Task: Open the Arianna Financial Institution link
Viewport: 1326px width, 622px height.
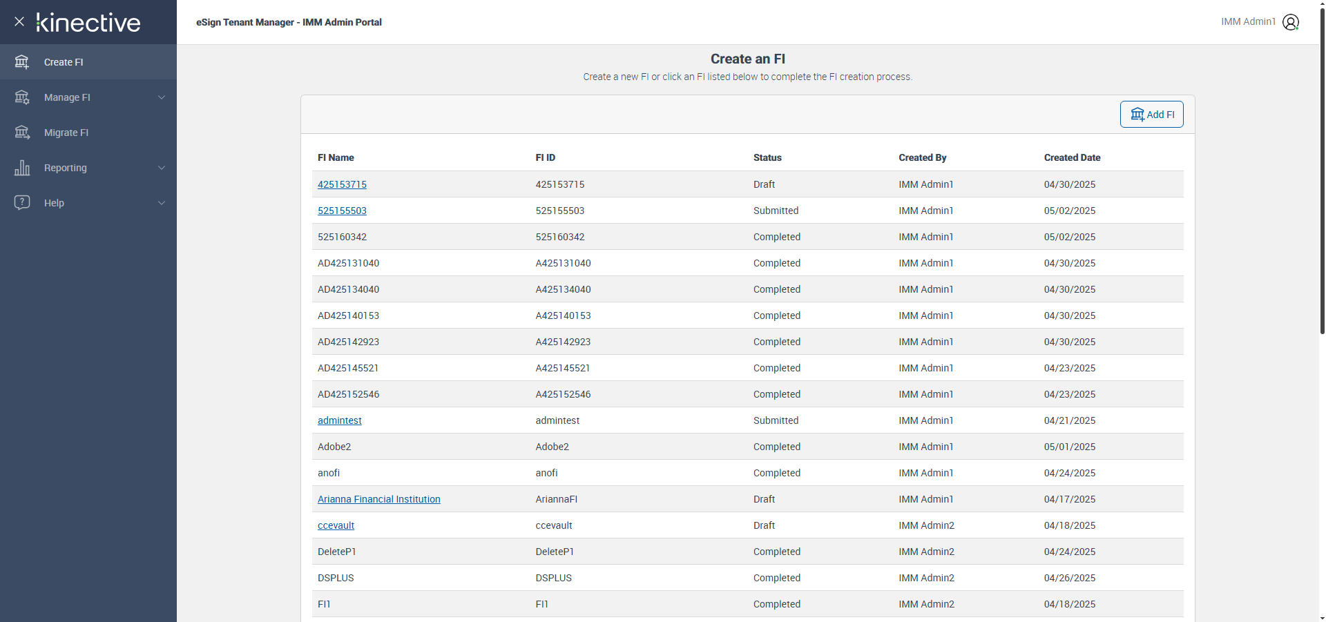Action: tap(378, 499)
